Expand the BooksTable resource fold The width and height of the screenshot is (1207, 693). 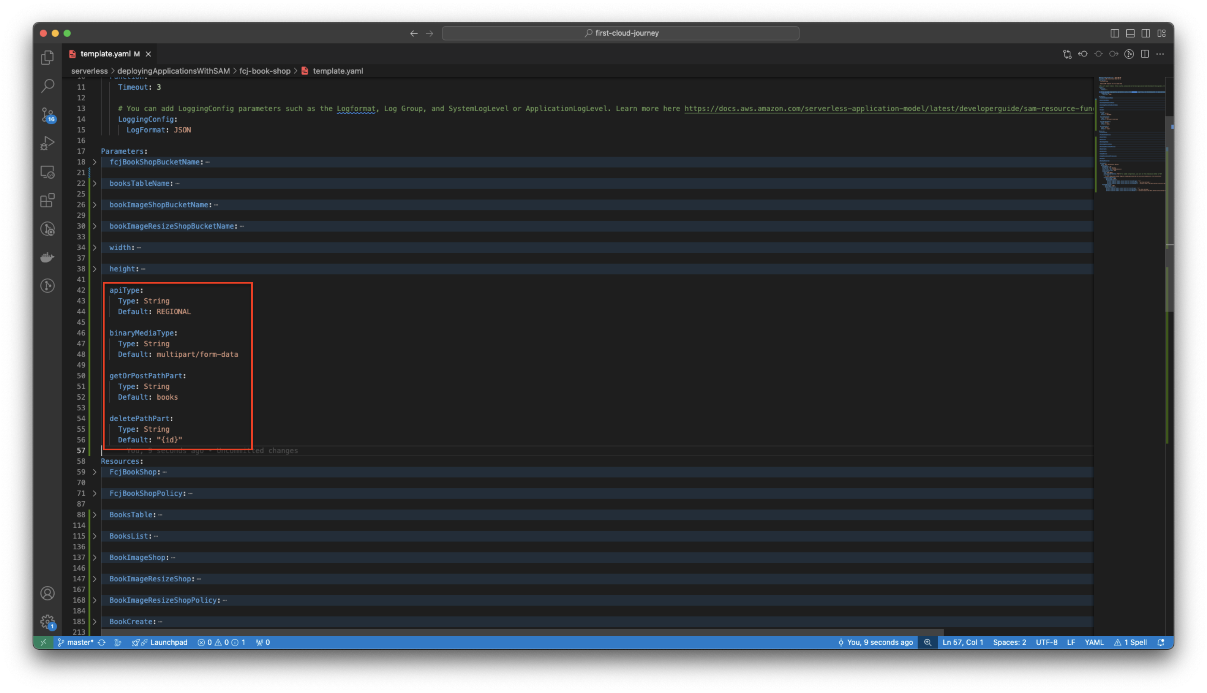(x=95, y=515)
